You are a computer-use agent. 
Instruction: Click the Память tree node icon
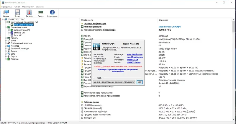coord(9,38)
